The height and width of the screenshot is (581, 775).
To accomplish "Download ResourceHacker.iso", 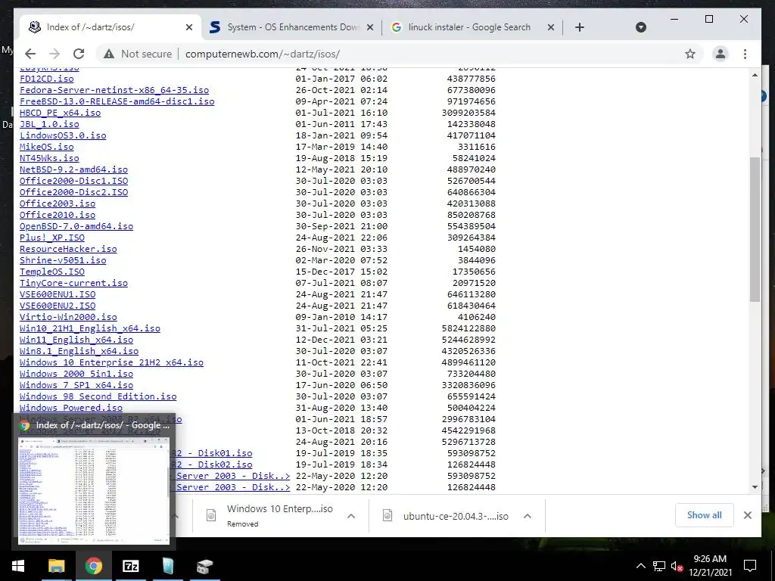I will pyautogui.click(x=68, y=249).
